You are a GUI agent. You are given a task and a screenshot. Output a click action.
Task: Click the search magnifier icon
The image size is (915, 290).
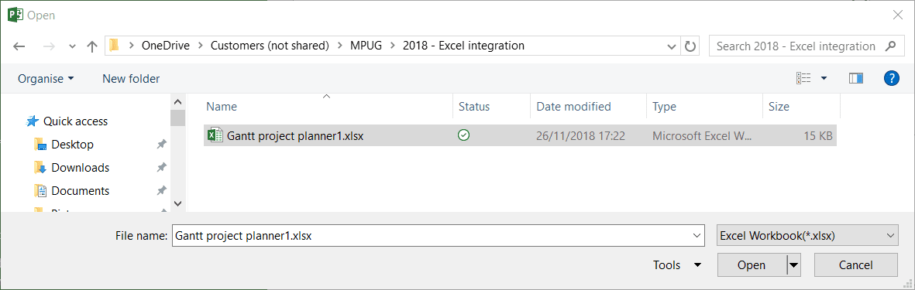tap(890, 46)
